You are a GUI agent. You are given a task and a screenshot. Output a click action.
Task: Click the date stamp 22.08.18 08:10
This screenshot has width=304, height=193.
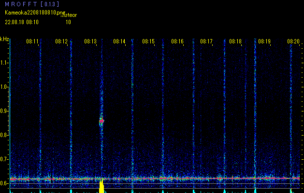[x=22, y=22]
